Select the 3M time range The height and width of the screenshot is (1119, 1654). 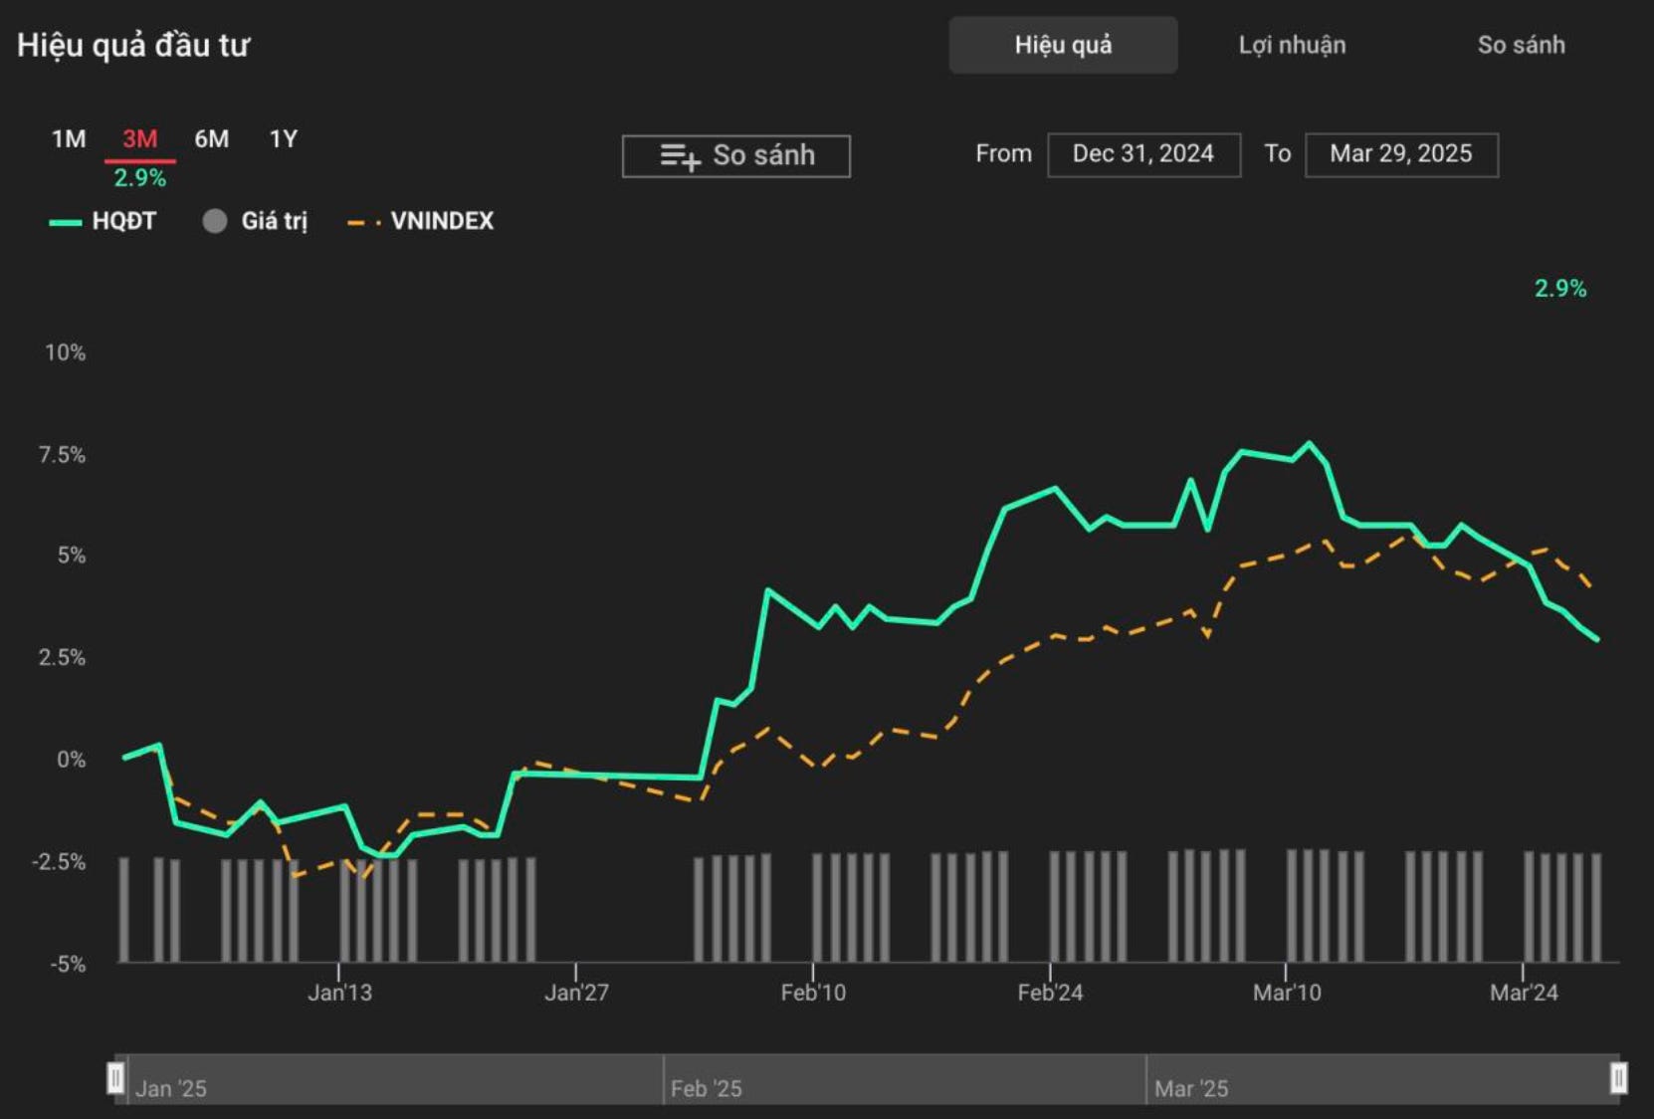[139, 138]
